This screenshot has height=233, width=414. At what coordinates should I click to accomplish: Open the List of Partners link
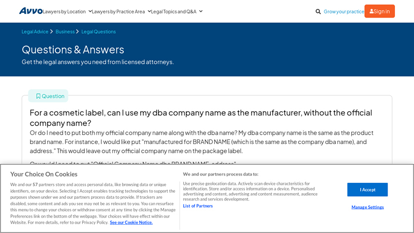[198, 206]
